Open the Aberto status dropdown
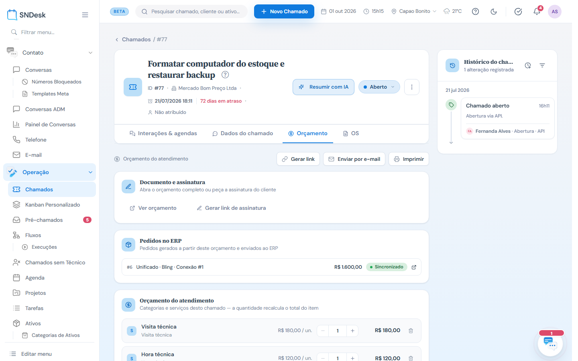This screenshot has height=361, width=578. tap(379, 87)
